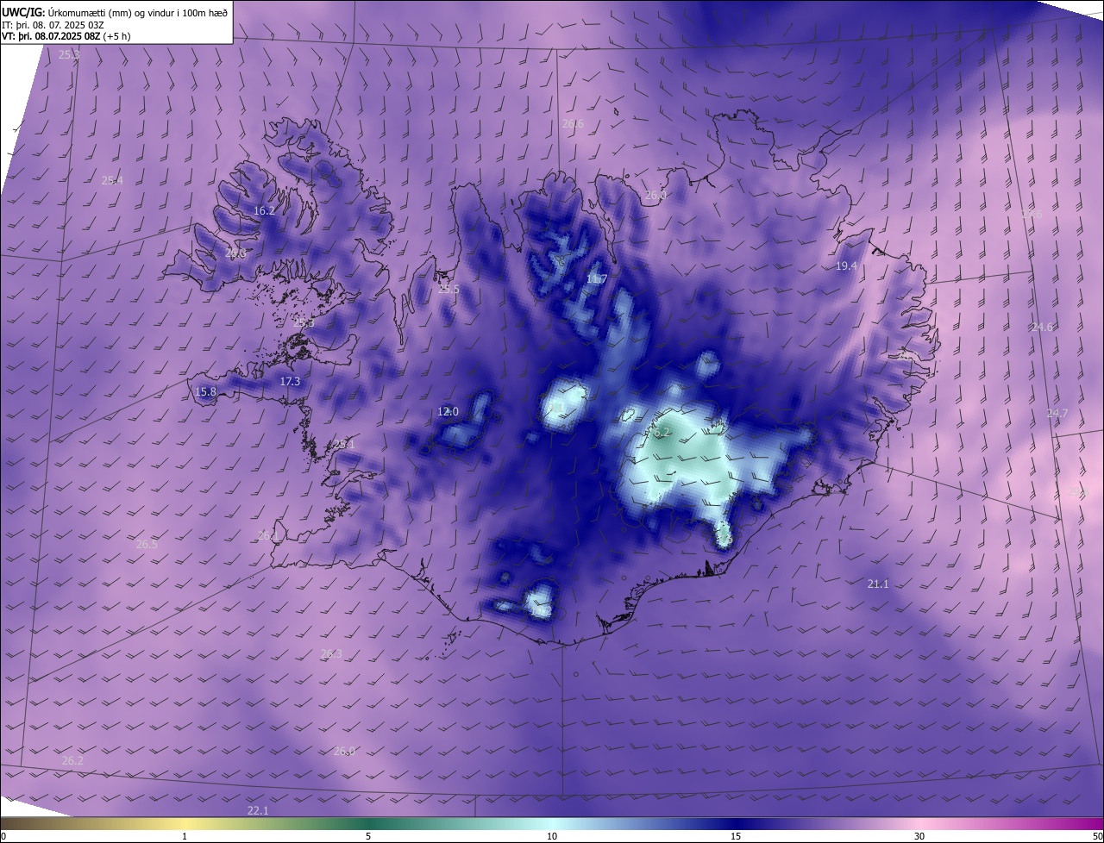Viewport: 1104px width, 843px height.
Task: Click the 21.1 value label
Action: [x=877, y=584]
